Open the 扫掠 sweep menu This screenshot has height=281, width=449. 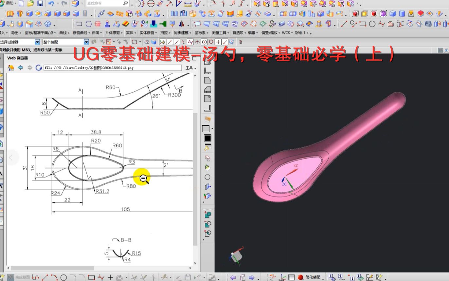165,33
